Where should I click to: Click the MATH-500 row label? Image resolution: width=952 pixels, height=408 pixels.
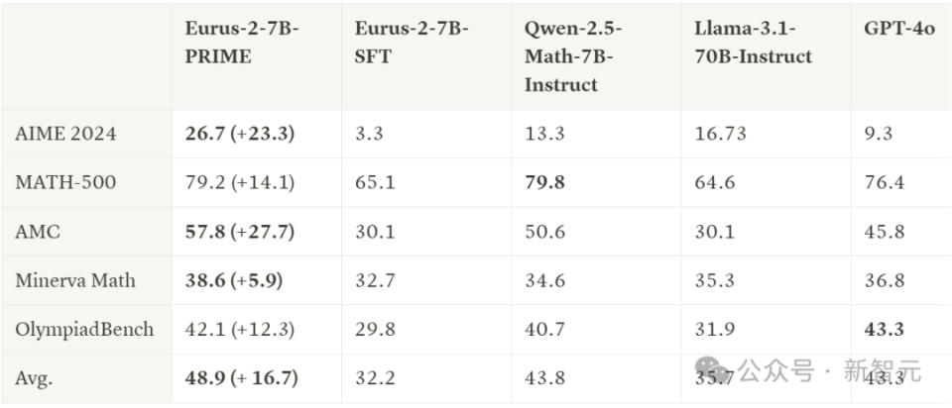click(x=66, y=182)
